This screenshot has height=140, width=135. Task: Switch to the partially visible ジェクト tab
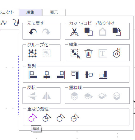[9, 12]
